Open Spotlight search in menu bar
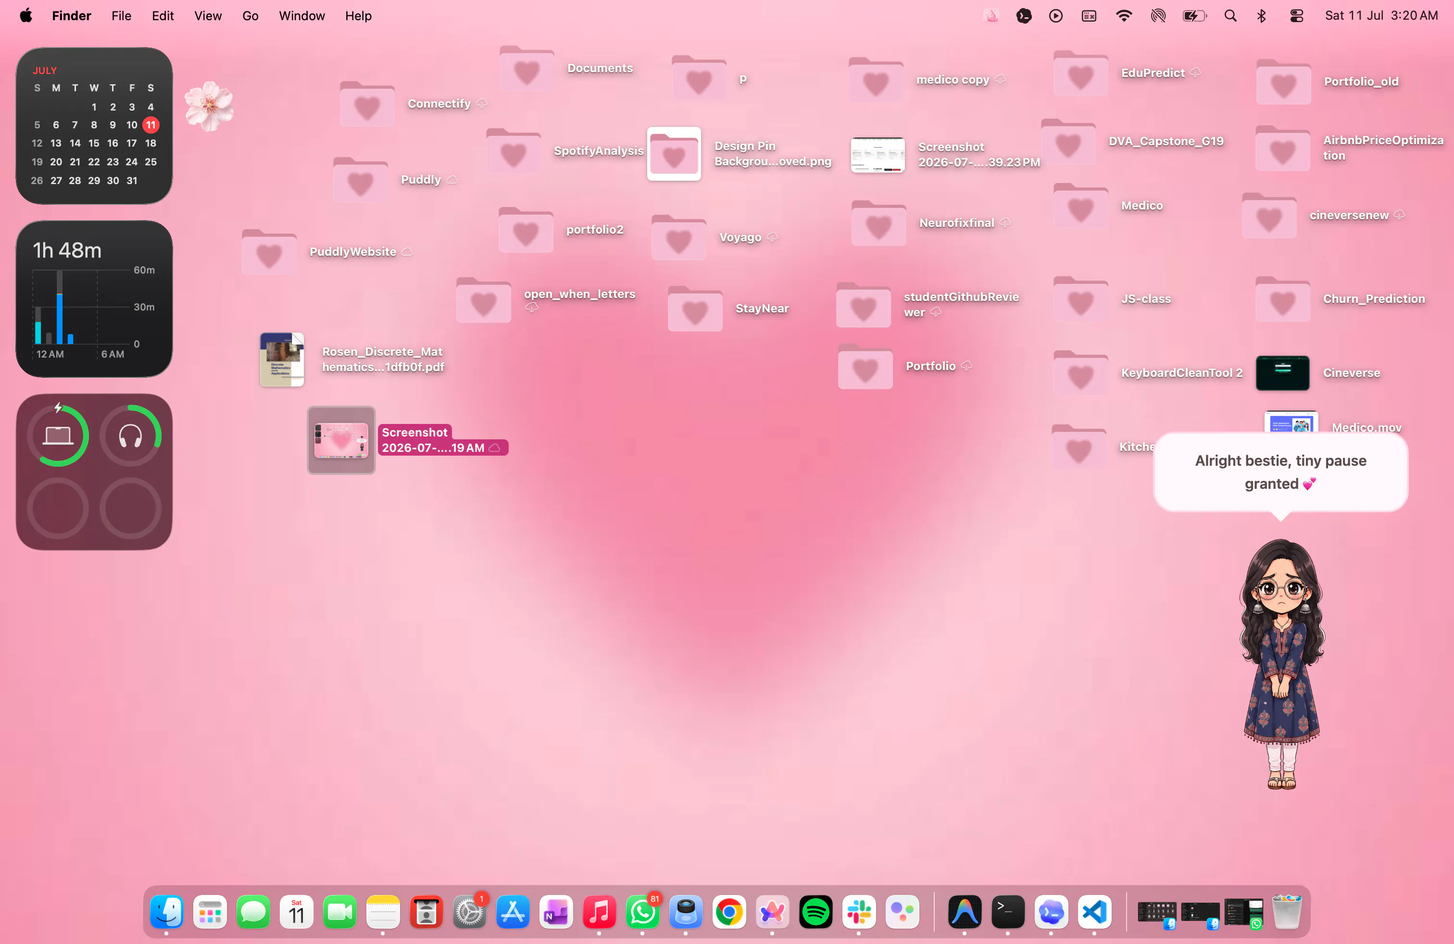The width and height of the screenshot is (1454, 944). pyautogui.click(x=1230, y=16)
